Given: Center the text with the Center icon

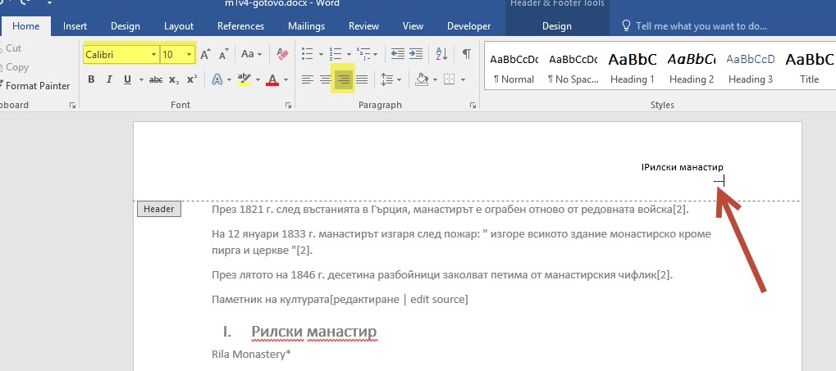Looking at the screenshot, I should (326, 79).
